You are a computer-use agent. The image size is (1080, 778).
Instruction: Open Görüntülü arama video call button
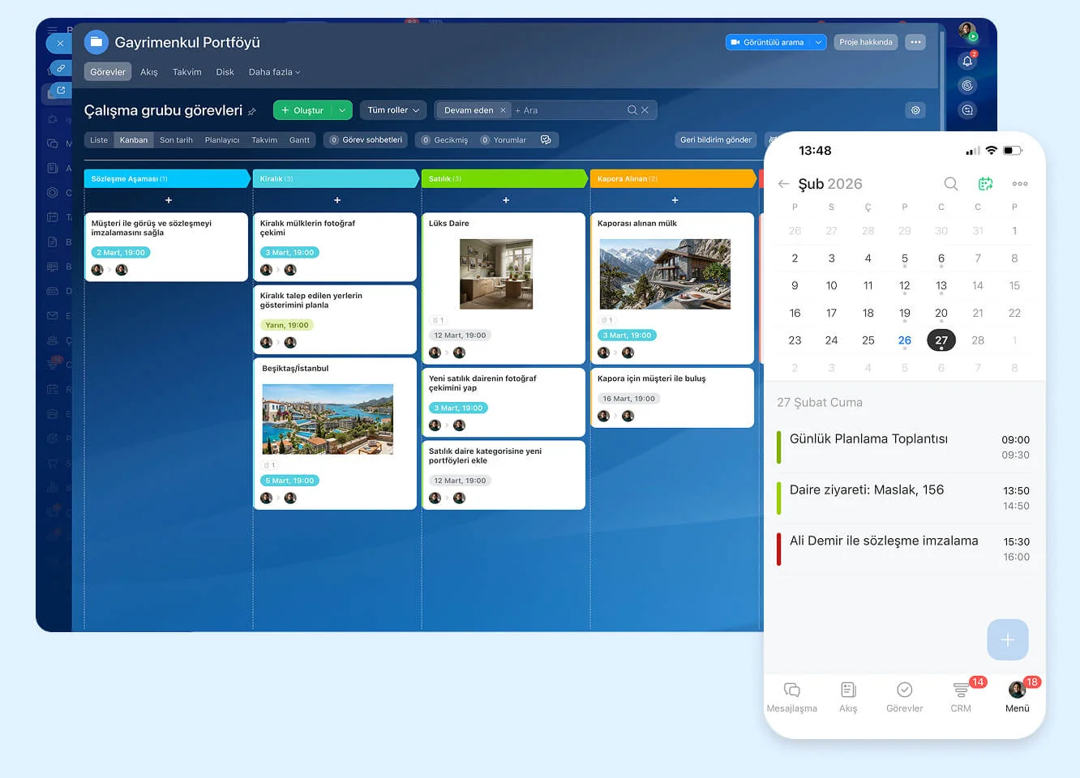point(769,42)
